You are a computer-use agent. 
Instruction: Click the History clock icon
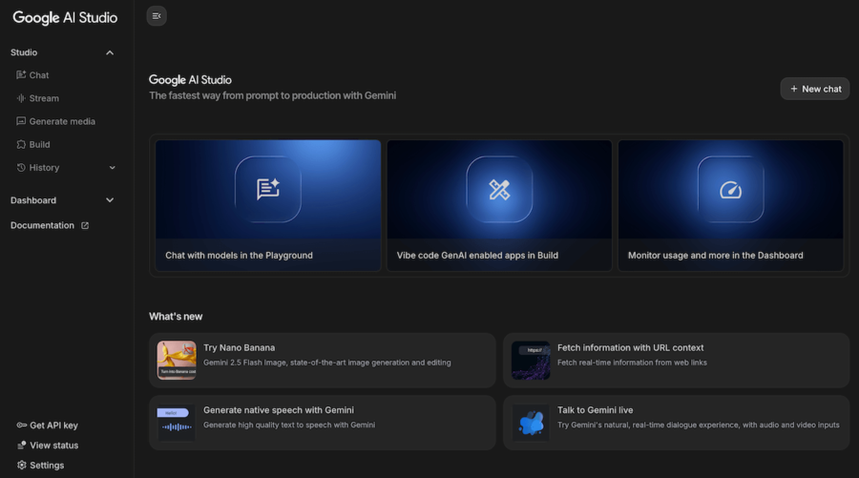21,168
